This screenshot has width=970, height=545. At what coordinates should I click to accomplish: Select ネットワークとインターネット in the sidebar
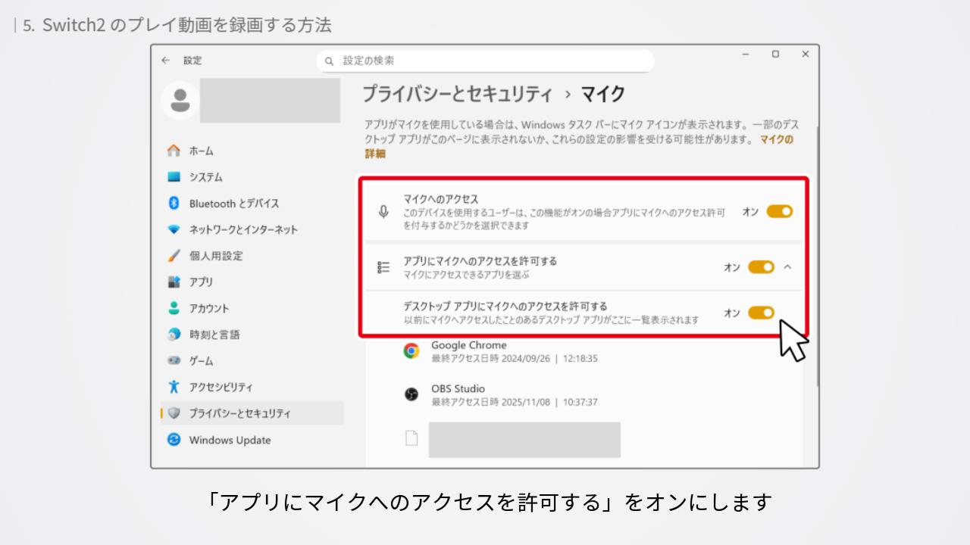(x=242, y=229)
